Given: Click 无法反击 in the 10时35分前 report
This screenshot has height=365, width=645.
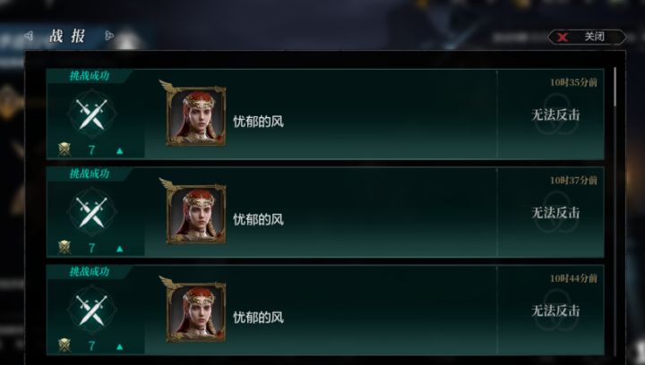Looking at the screenshot, I should [x=555, y=115].
